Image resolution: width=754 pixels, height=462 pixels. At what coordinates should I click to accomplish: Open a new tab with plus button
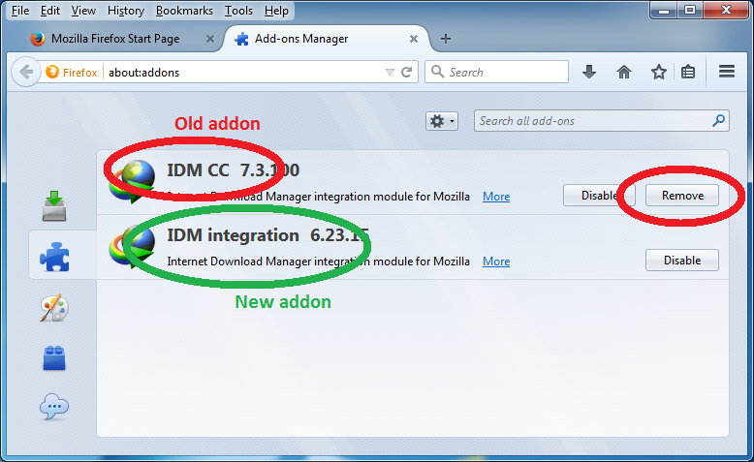click(x=446, y=39)
